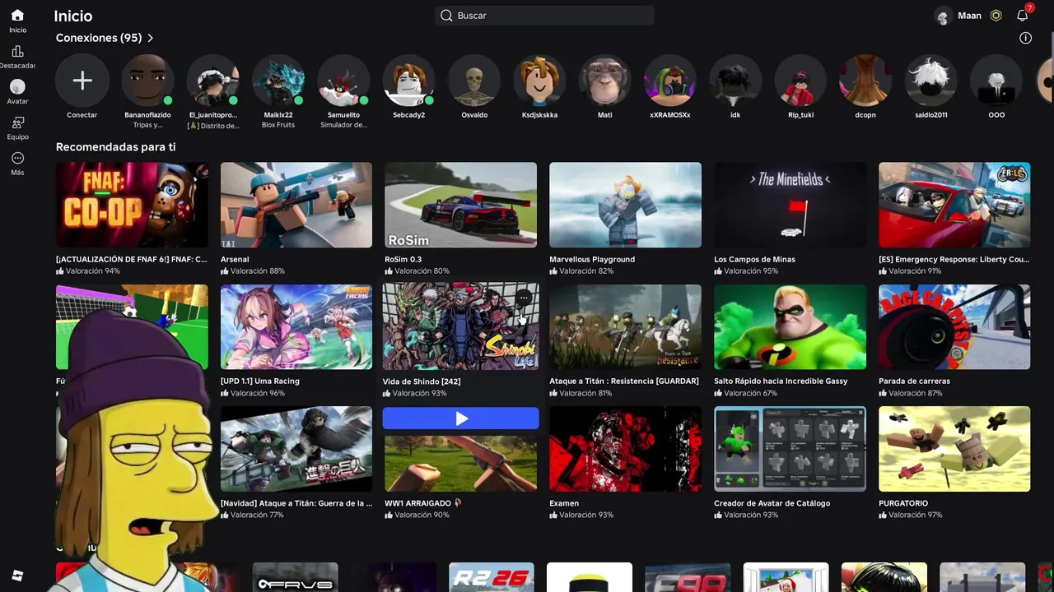
Task: Click the Inicio page heading
Action: [73, 16]
